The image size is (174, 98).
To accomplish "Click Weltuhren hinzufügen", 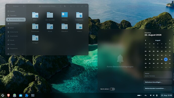I will (158, 82).
